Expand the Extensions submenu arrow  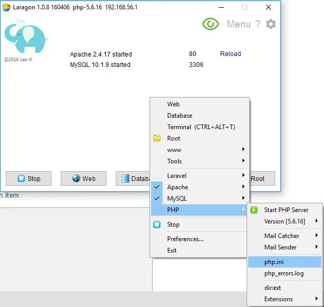(316, 299)
